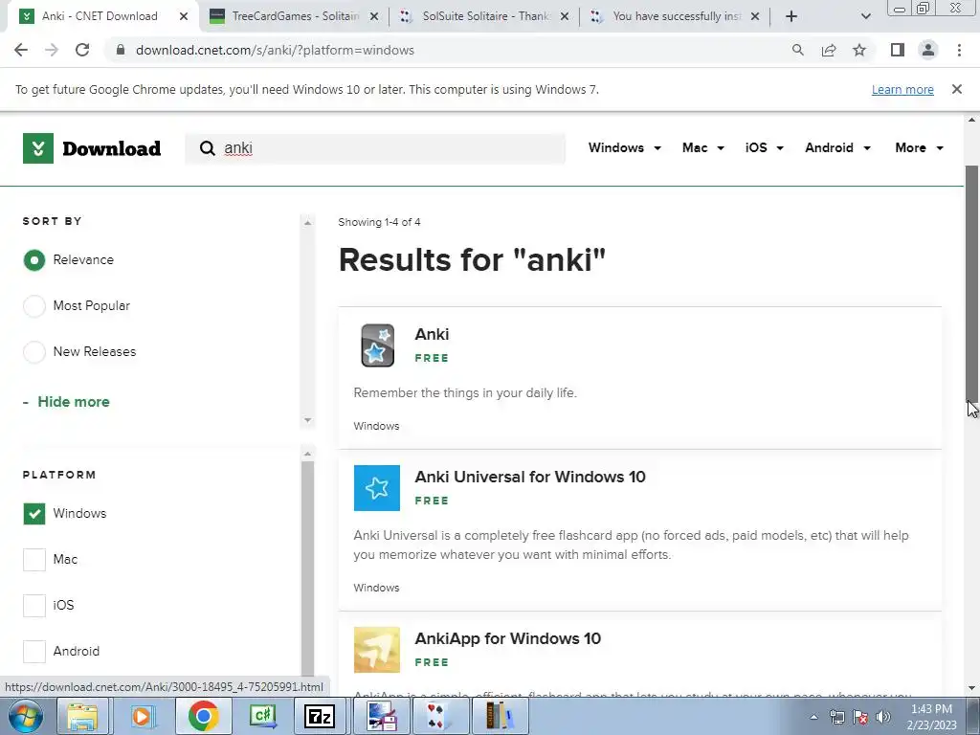
Task: Open C# editor taskbar icon
Action: click(x=262, y=716)
